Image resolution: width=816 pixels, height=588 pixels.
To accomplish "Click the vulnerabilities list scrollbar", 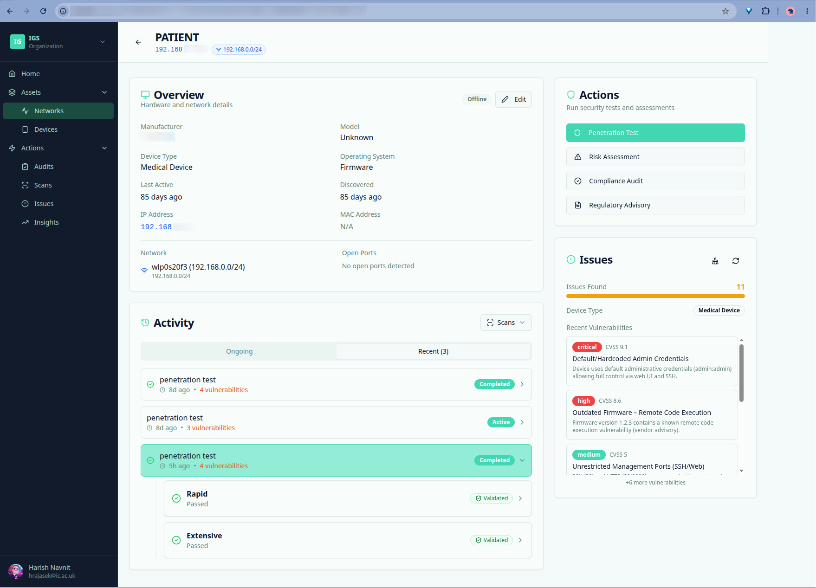I will tap(741, 373).
